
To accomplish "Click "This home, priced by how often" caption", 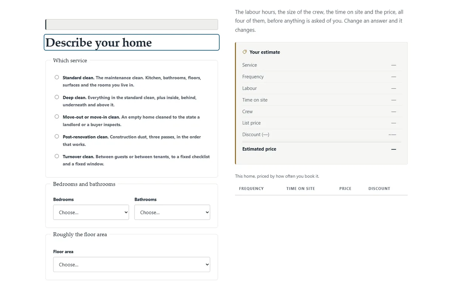I will (277, 176).
